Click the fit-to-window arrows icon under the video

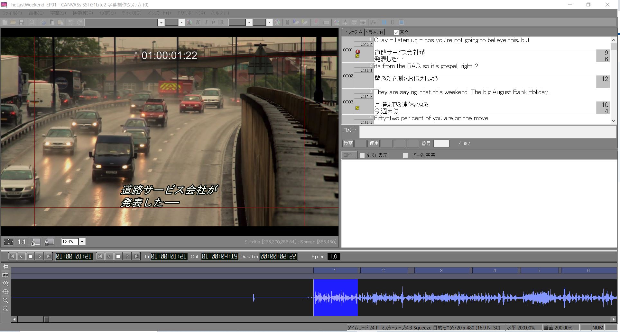click(x=8, y=242)
